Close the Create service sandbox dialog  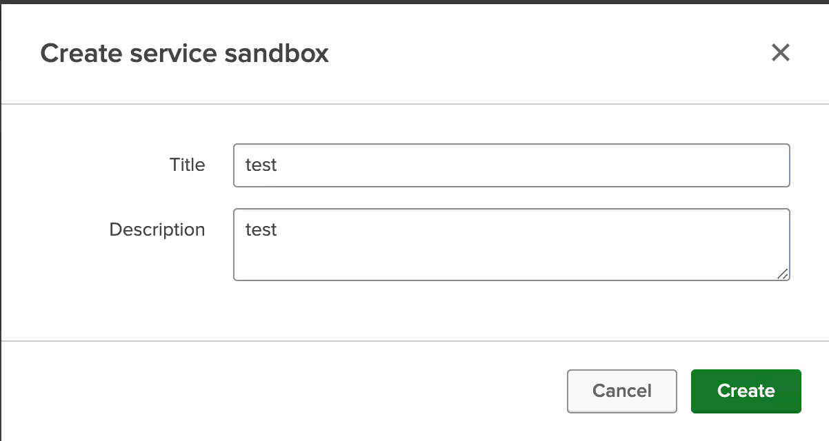(x=780, y=52)
